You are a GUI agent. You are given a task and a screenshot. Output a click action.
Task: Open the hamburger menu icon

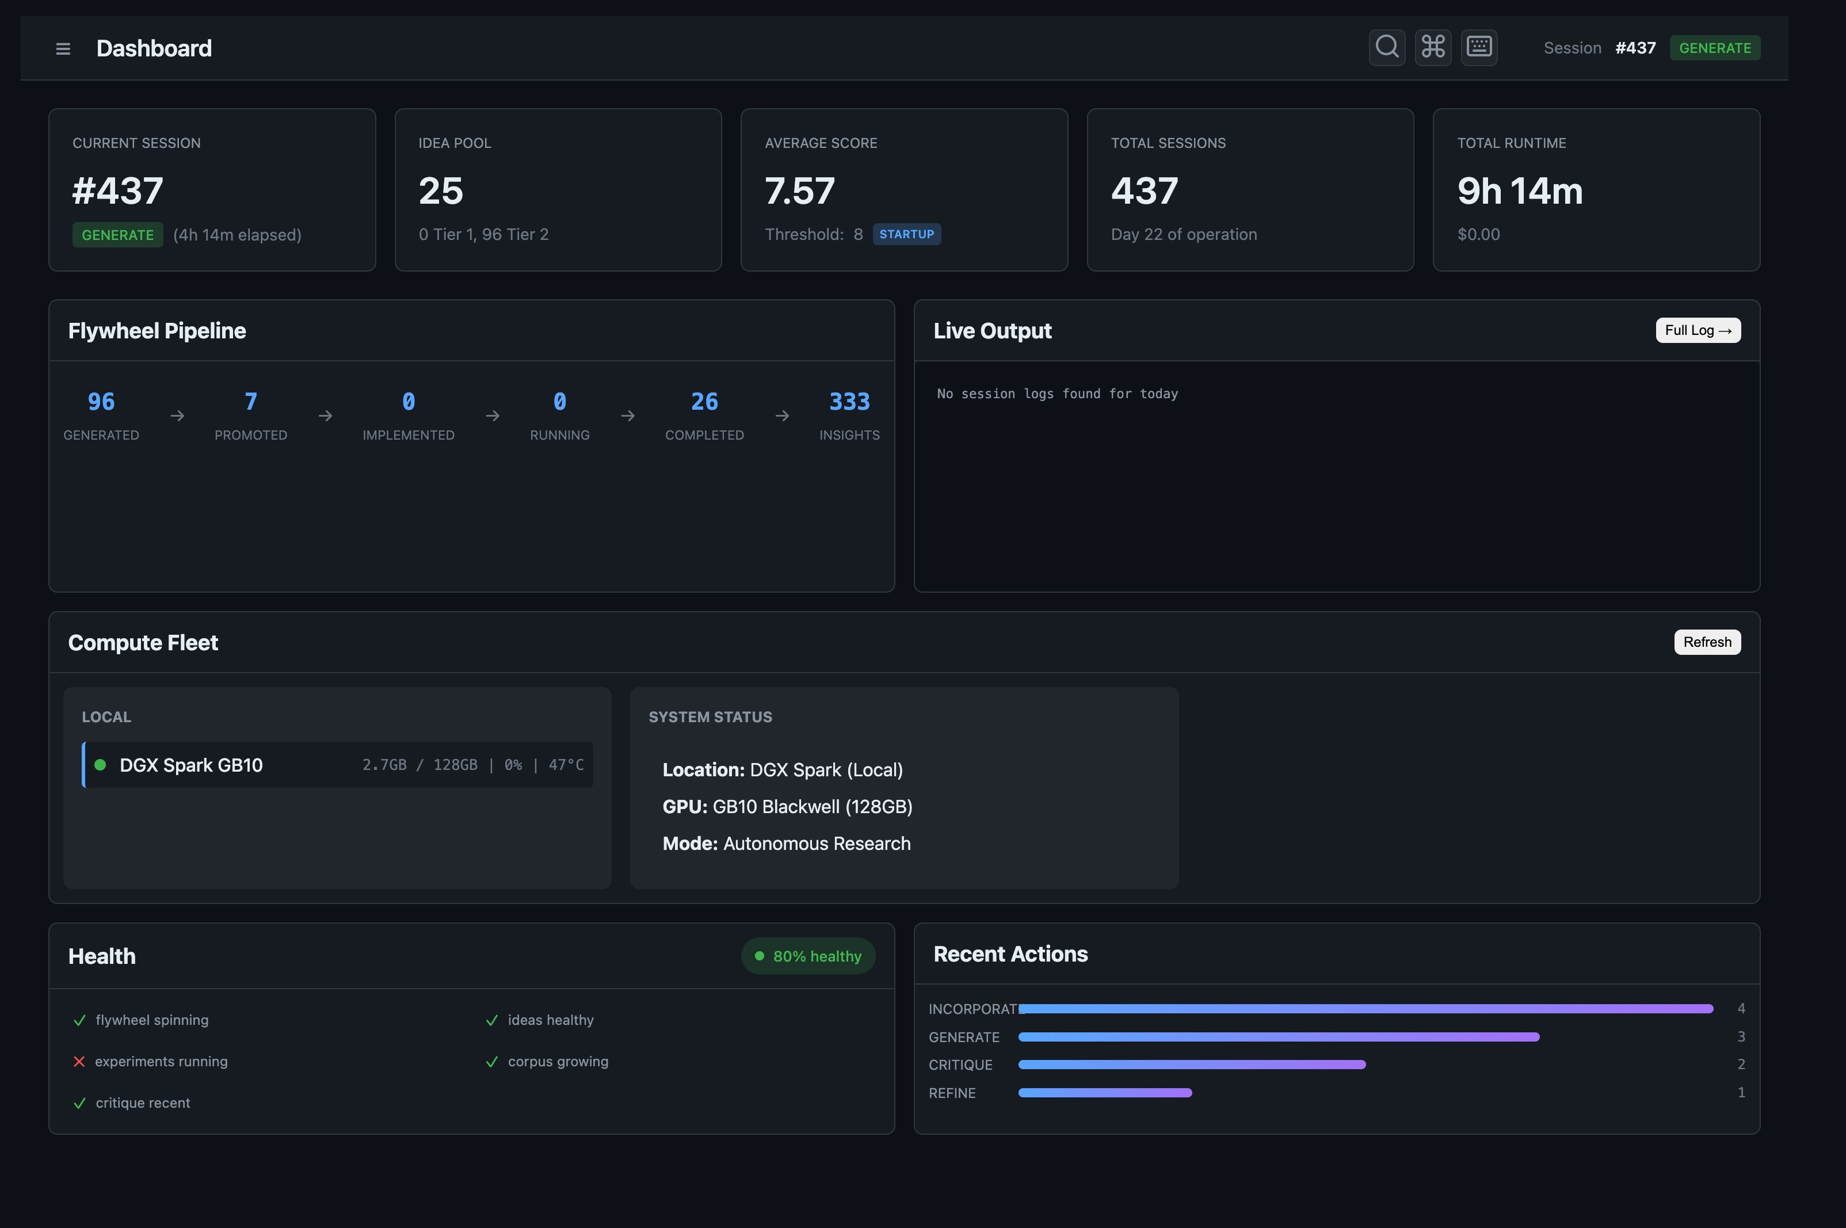click(x=63, y=48)
